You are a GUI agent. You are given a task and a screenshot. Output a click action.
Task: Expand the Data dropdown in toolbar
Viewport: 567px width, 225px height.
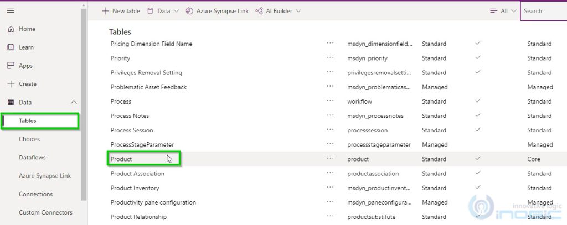tap(163, 11)
